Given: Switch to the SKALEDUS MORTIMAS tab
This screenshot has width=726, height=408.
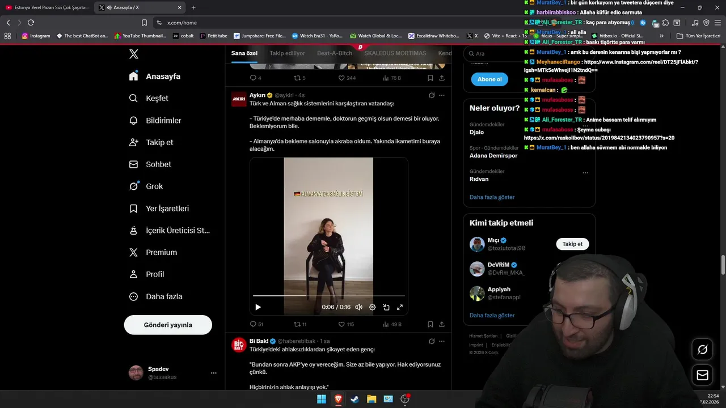Looking at the screenshot, I should tap(395, 53).
